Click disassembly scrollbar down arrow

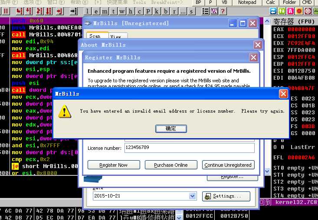pyautogui.click(x=267, y=171)
